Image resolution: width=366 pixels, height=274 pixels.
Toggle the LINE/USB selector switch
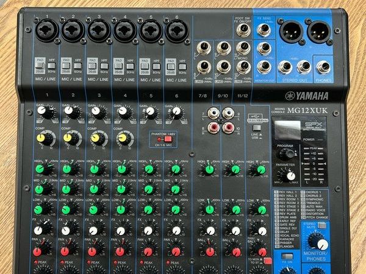(257, 128)
